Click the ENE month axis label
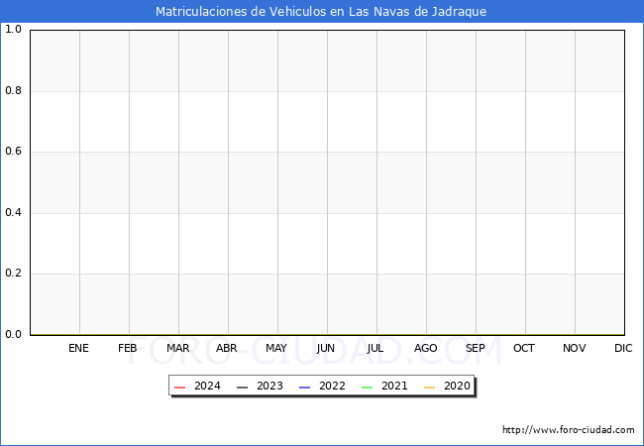The image size is (644, 446). click(78, 348)
